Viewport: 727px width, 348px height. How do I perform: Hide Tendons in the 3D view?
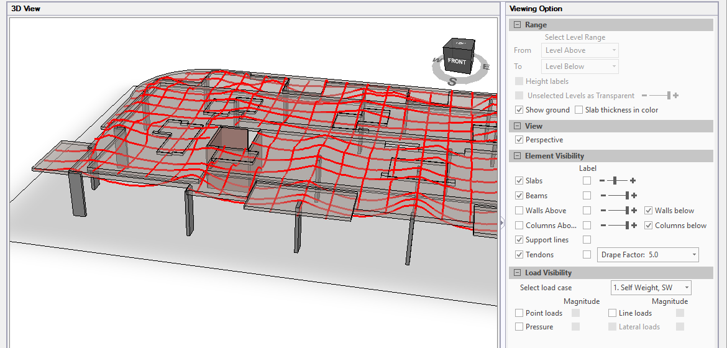click(519, 255)
